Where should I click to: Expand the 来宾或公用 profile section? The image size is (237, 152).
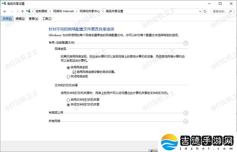click(186, 113)
